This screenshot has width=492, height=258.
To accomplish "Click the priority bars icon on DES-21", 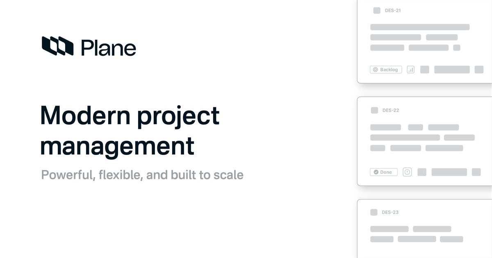I will 411,70.
